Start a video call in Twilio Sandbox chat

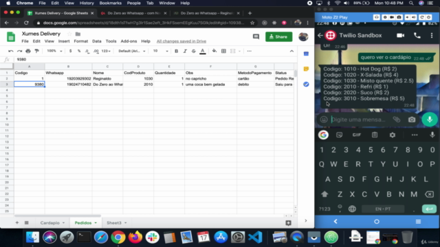tap(400, 36)
